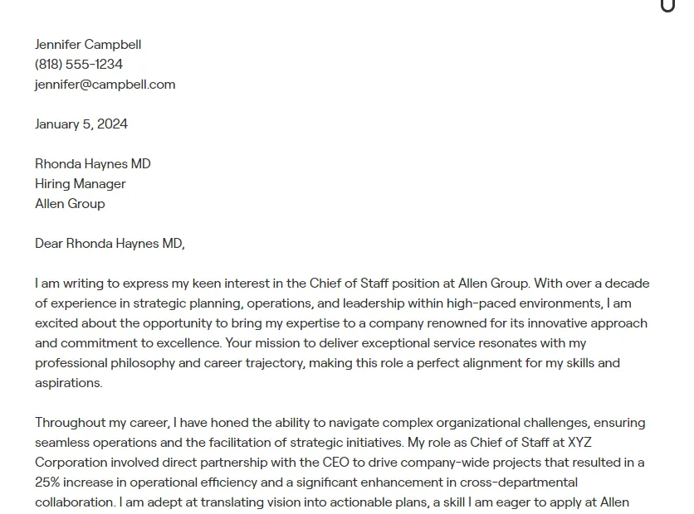Click the date January 5, 2024
Screen dimensions: 694x514
pos(81,124)
